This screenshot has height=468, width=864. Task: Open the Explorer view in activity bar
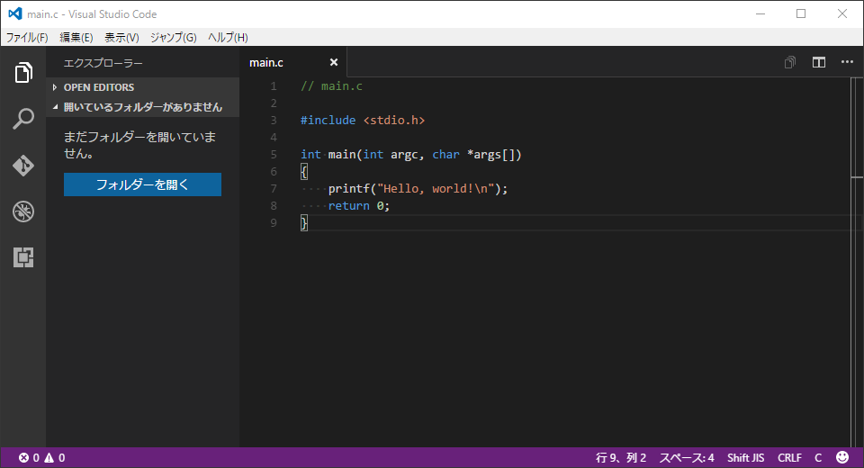point(23,73)
